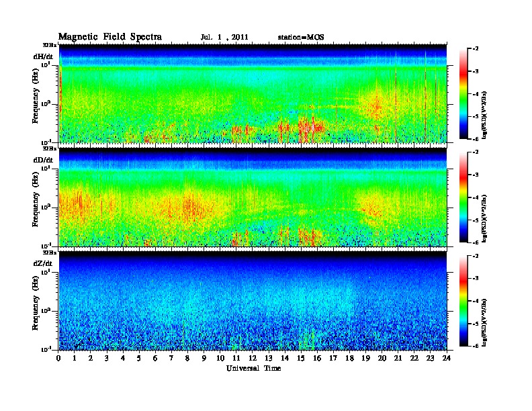
Task: Click the color bar beside the dZ/dt panel
Action: coord(463,301)
